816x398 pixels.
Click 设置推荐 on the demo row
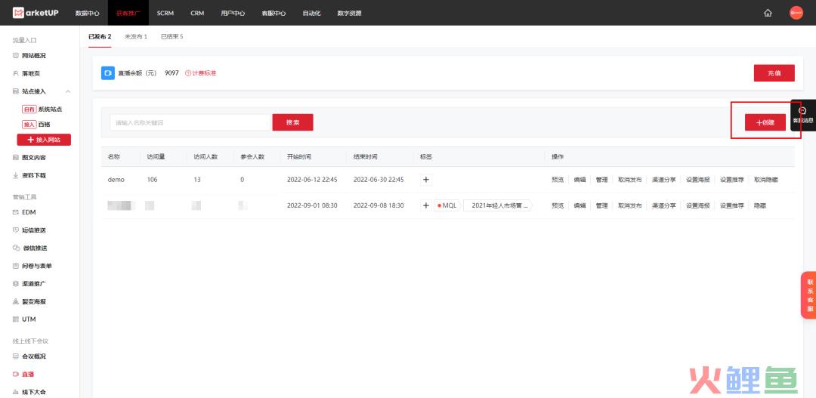pos(731,180)
